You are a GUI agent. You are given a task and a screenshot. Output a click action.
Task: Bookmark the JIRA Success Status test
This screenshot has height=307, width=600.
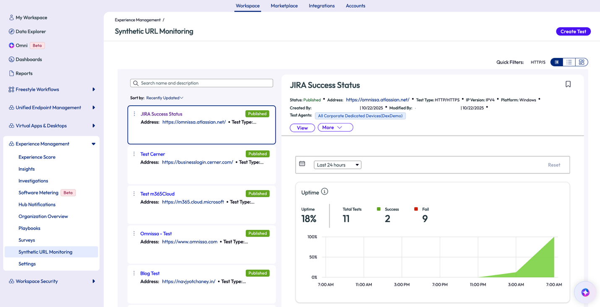coord(568,84)
